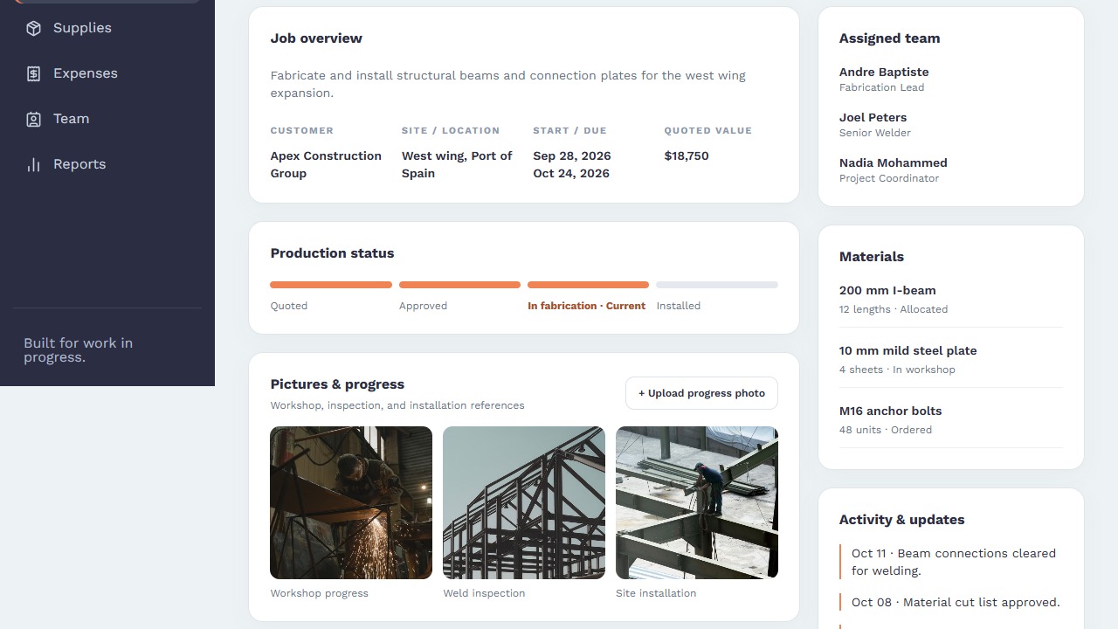Click the Assigned team heading
1118x629 pixels.
point(889,38)
